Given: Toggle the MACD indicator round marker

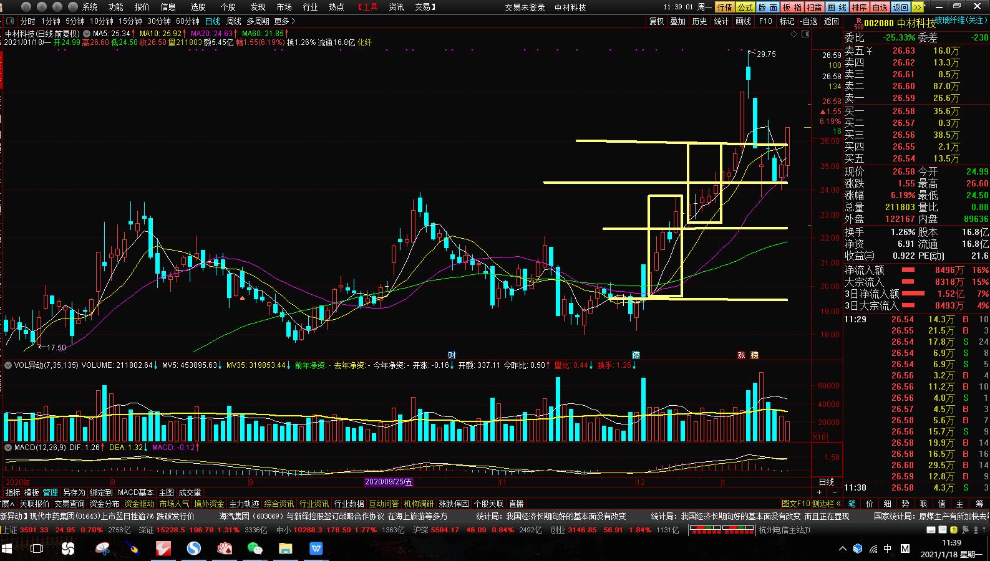Looking at the screenshot, I should pyautogui.click(x=8, y=448).
